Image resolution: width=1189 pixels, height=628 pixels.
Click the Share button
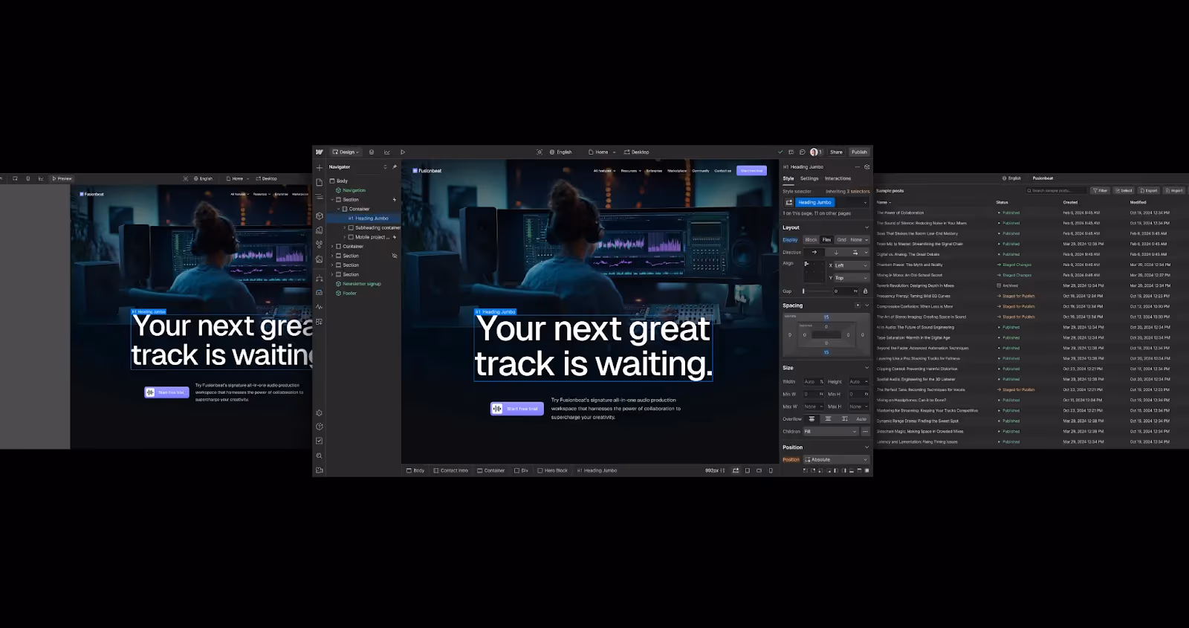click(836, 152)
